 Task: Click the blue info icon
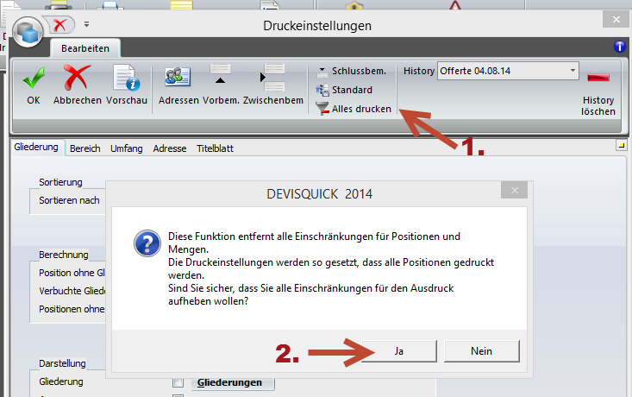[x=620, y=47]
